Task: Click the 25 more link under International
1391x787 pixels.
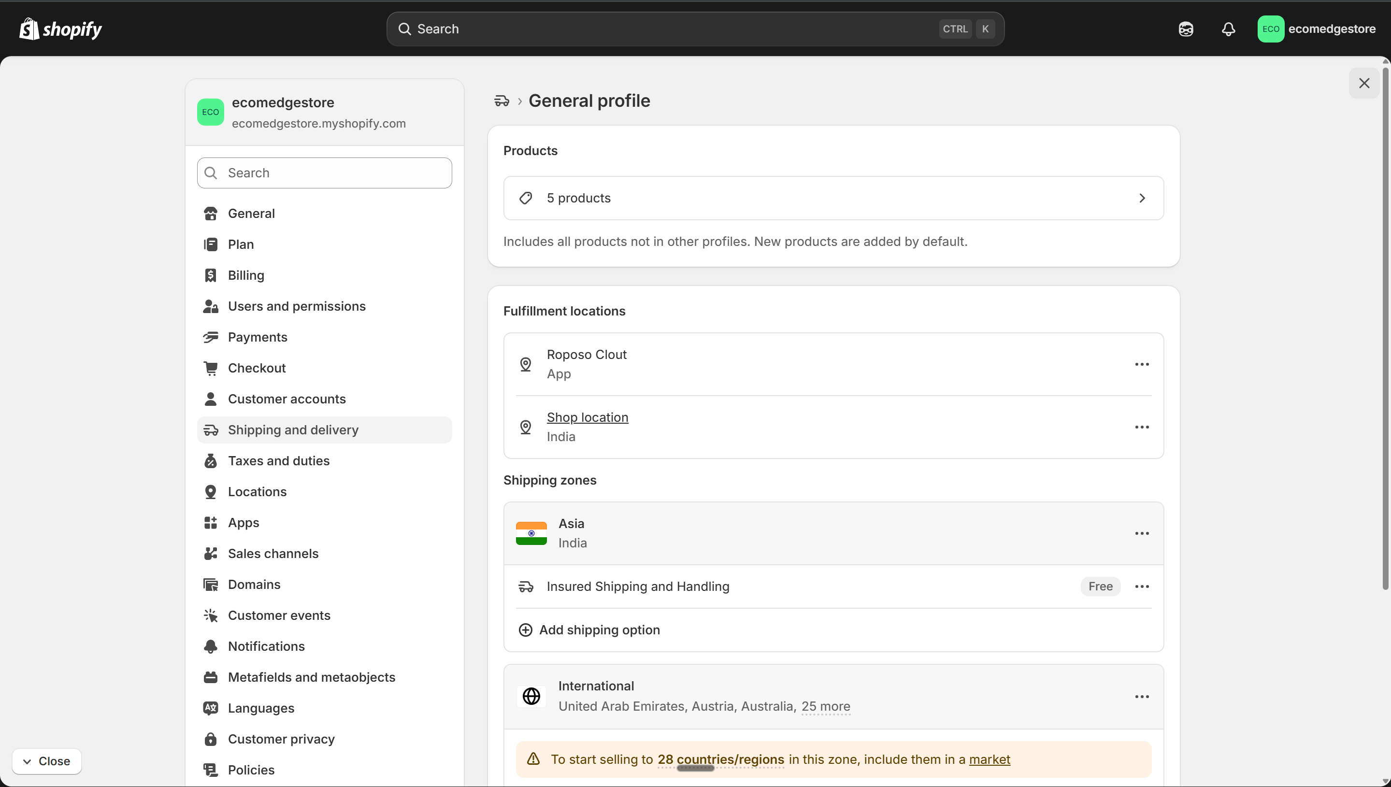Action: (x=826, y=706)
